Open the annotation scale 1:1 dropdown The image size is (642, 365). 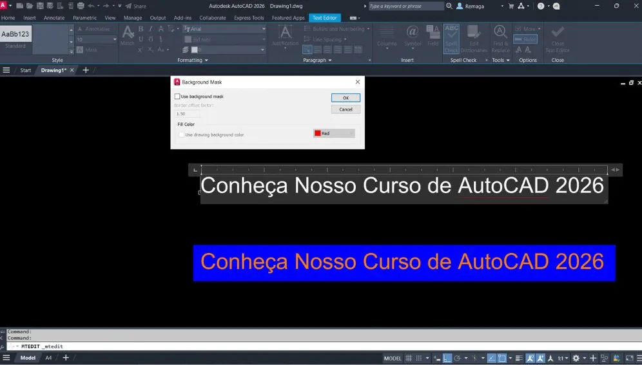click(x=563, y=359)
